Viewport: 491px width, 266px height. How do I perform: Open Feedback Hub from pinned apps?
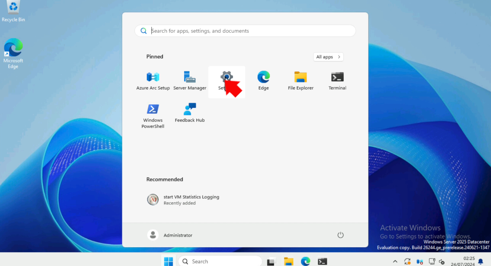[189, 113]
